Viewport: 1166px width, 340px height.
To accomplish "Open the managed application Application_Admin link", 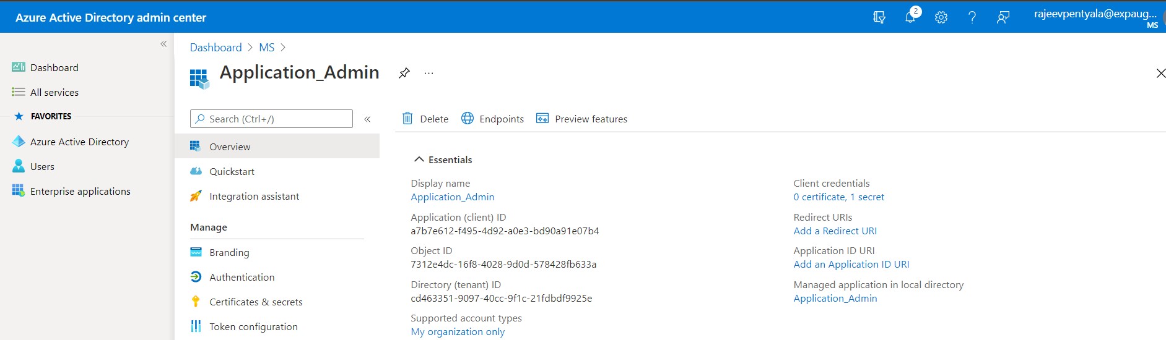I will (x=835, y=298).
